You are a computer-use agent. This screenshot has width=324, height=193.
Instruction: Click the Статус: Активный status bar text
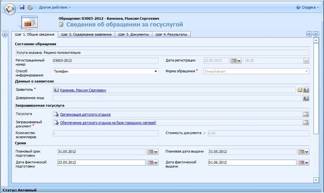[20, 190]
